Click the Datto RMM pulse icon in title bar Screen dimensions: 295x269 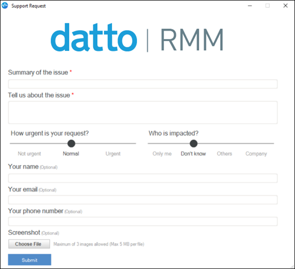click(x=5, y=6)
